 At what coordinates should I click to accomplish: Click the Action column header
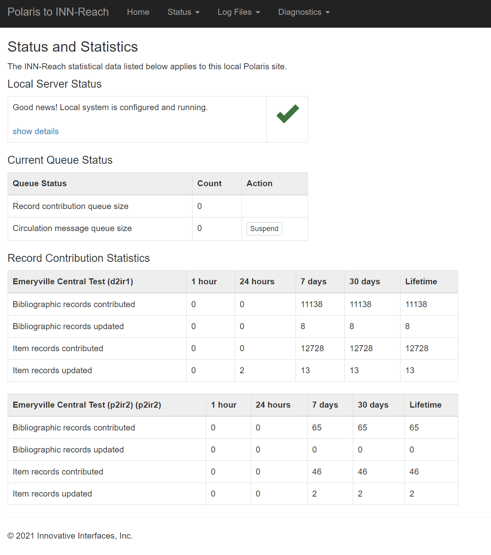click(x=259, y=183)
